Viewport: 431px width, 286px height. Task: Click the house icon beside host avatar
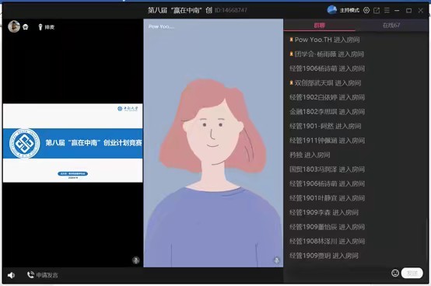point(26,27)
